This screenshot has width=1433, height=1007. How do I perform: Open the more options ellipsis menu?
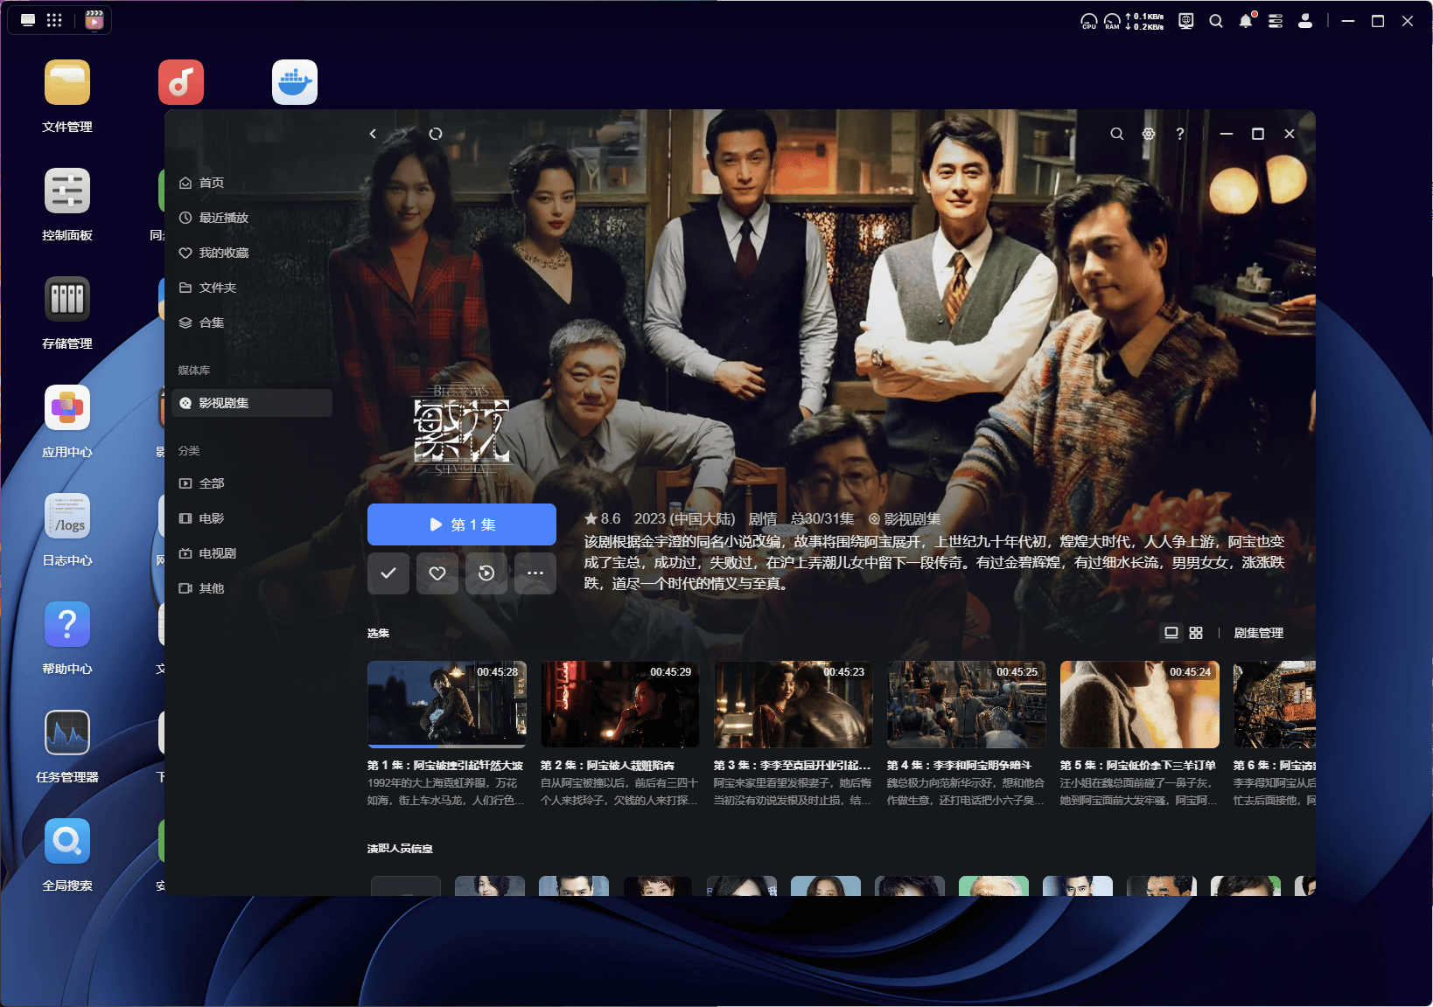tap(535, 573)
